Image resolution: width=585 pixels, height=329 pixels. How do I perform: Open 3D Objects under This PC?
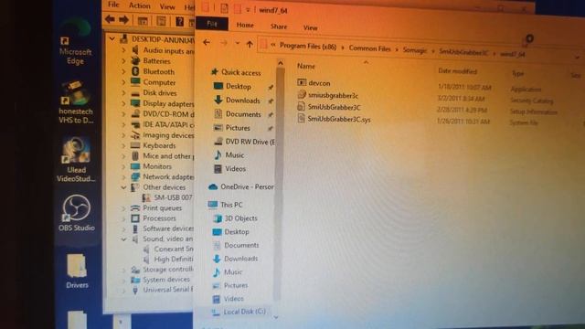click(x=235, y=218)
